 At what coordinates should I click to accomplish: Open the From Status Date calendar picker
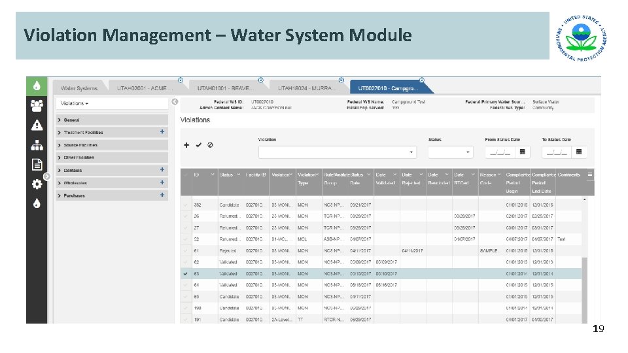[522, 152]
